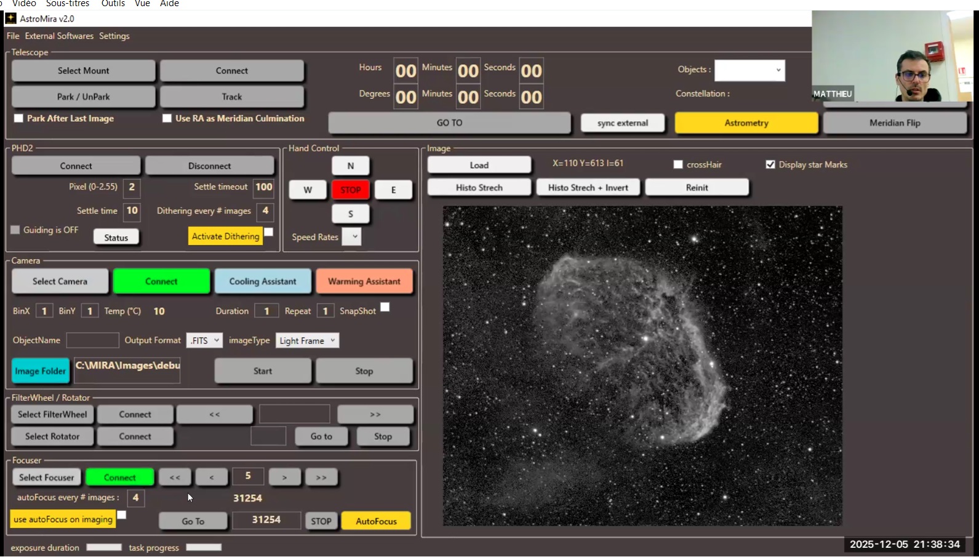Expand the Speed Rates dropdown

351,237
